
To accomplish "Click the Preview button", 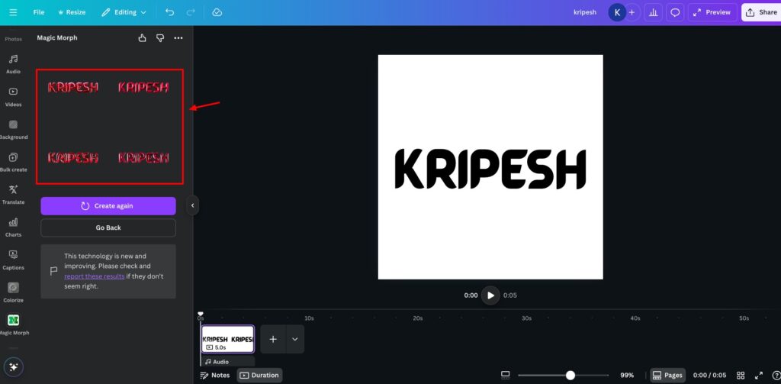I will point(712,12).
